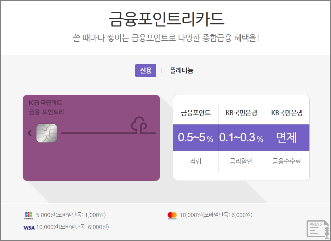Viewport: 331px width, 241px height.
Task: Switch to the 플래티늄 tab
Action: click(x=182, y=71)
